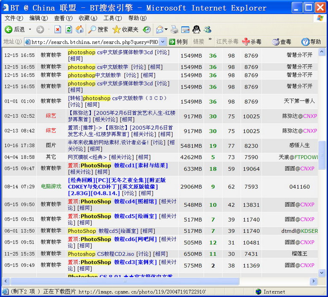Viewport: 328px width, 297px height.
Task: Click the 5481MB size cell
Action: (191, 146)
